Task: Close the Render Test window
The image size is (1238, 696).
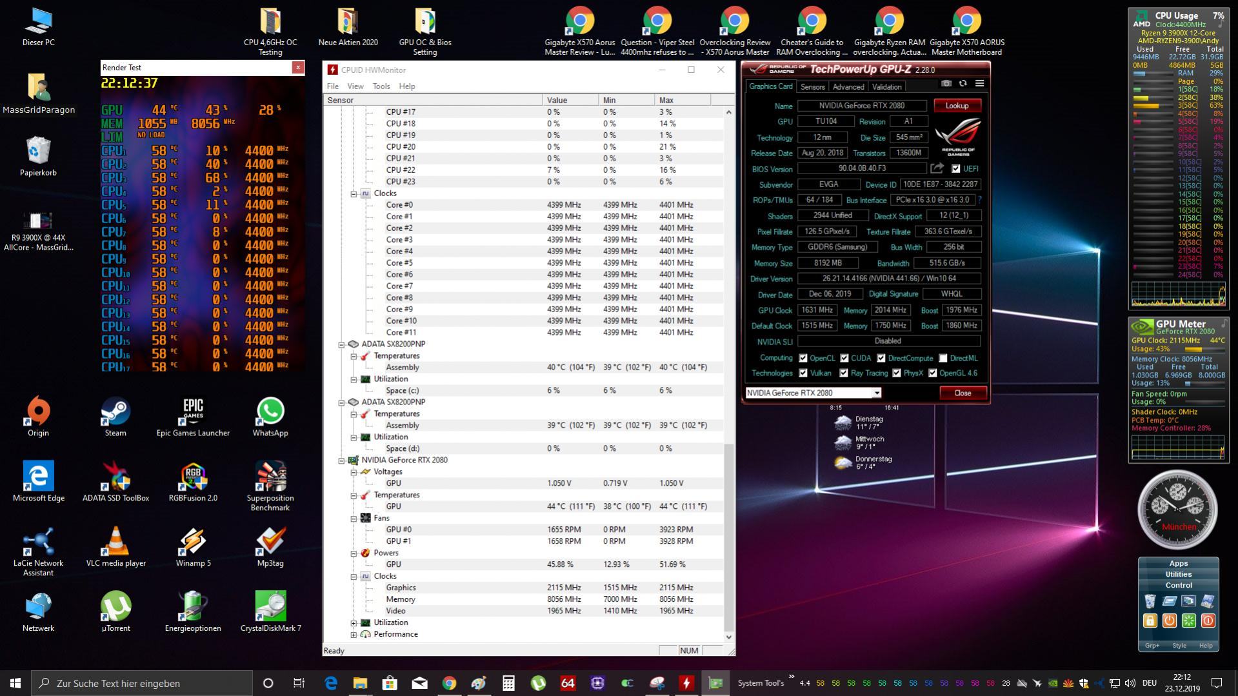Action: [297, 67]
